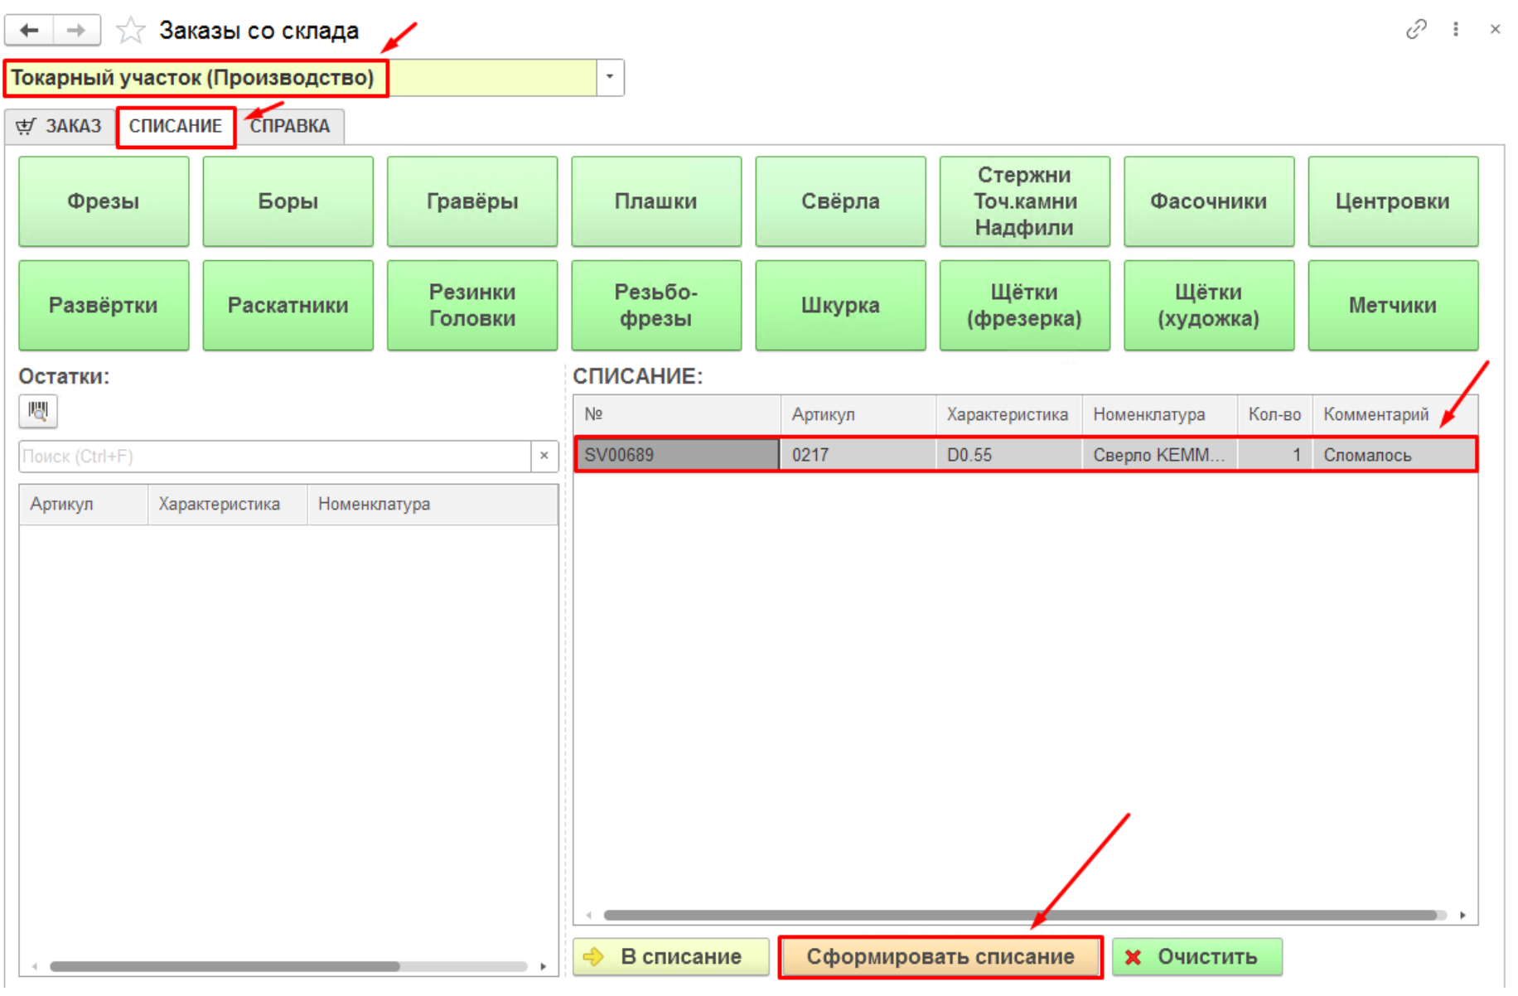Add form to favorites with star icon
This screenshot has height=996, width=1518.
coord(130,31)
